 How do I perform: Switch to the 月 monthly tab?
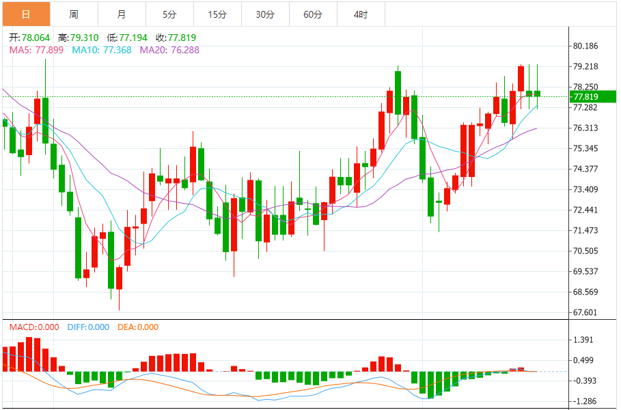coord(122,14)
